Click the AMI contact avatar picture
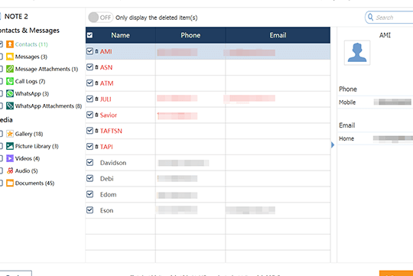Screen dimensions: 413x276 (357, 53)
